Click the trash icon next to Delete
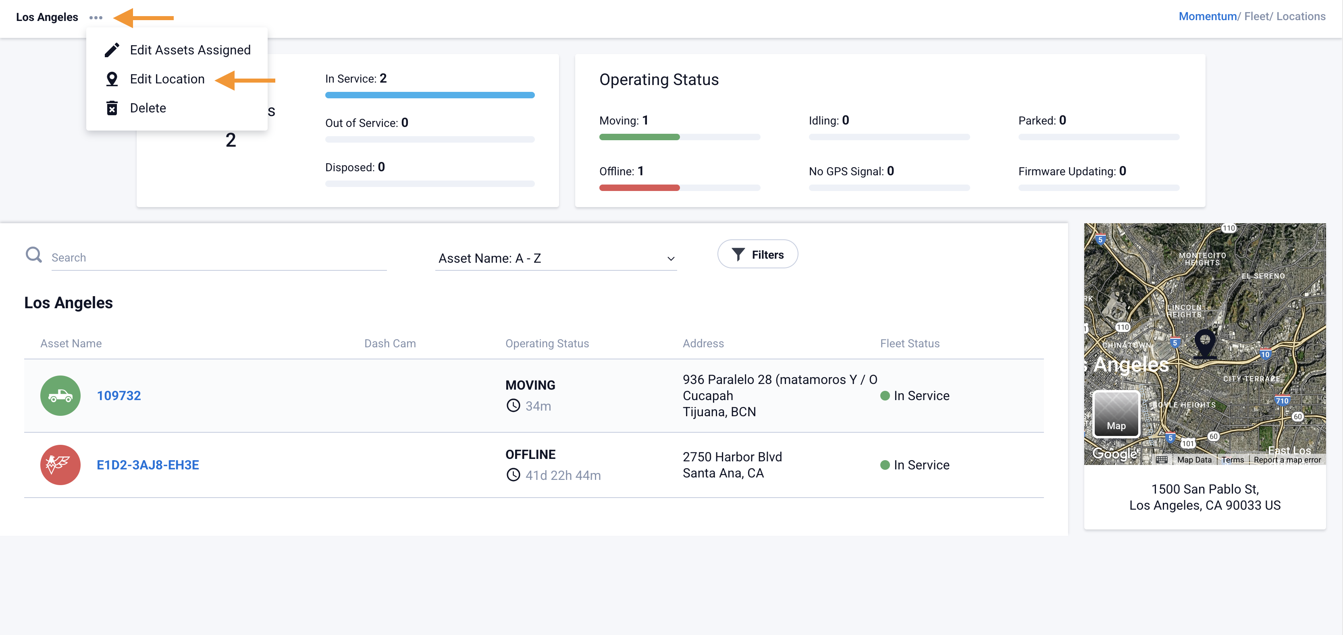The image size is (1343, 635). (x=112, y=108)
